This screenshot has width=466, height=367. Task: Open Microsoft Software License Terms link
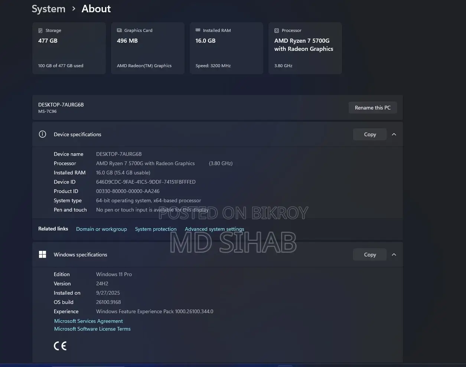92,329
